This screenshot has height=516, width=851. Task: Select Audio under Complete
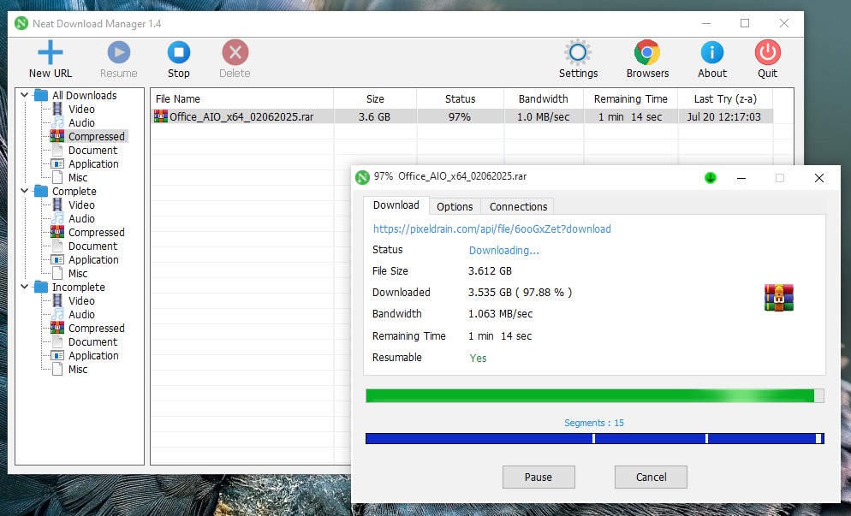tap(81, 219)
